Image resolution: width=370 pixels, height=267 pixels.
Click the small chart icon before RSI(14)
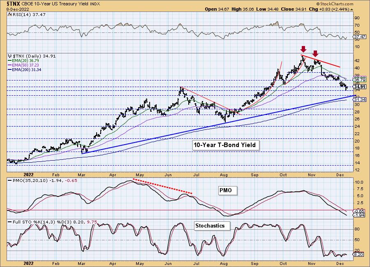click(x=9, y=14)
